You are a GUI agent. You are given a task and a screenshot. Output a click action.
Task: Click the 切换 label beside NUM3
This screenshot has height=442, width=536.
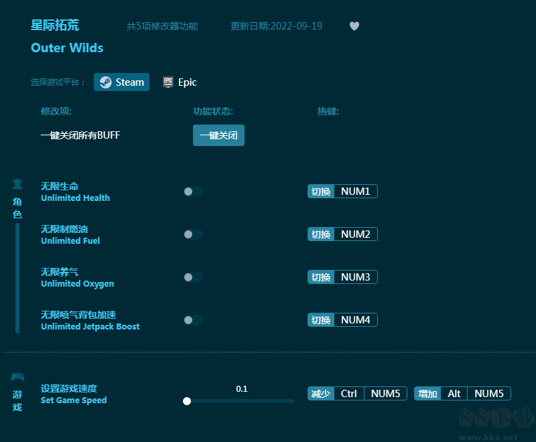[321, 277]
